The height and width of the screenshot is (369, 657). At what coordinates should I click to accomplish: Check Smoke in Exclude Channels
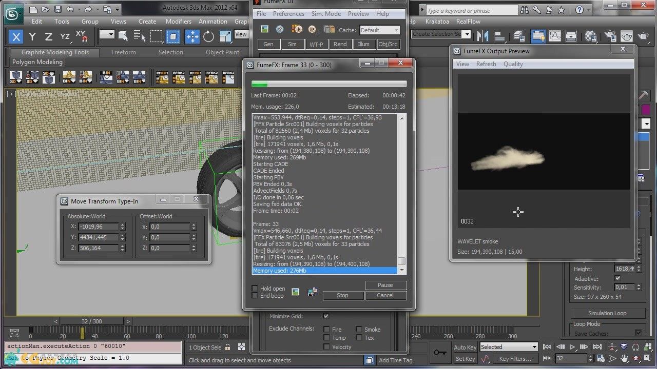359,330
